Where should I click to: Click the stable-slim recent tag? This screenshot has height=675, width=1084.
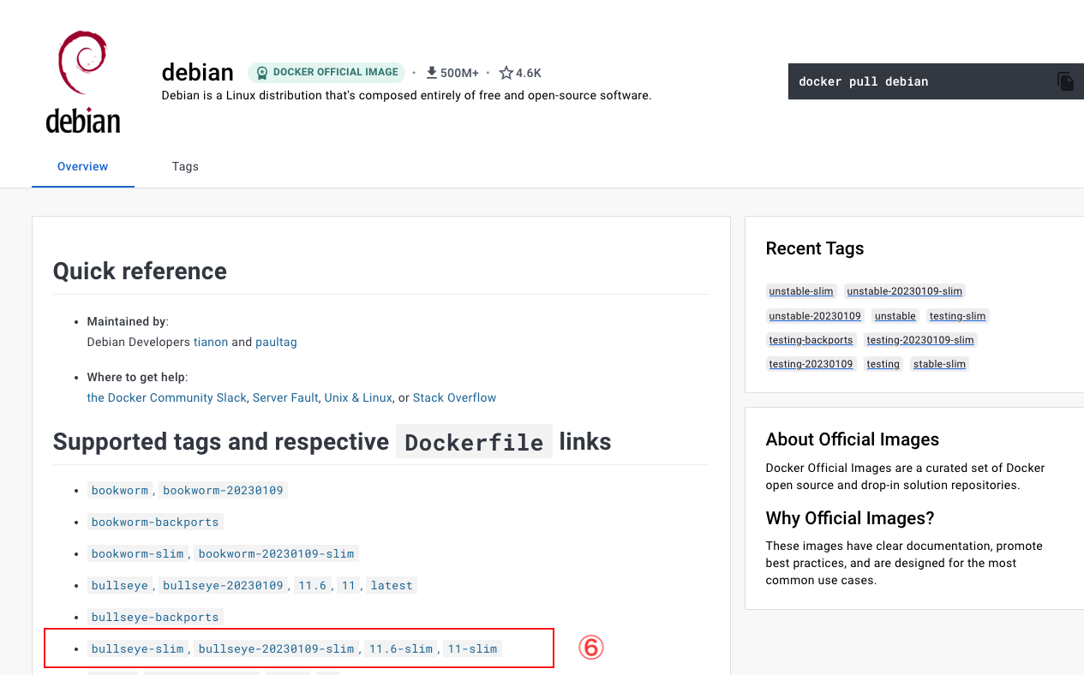click(939, 364)
